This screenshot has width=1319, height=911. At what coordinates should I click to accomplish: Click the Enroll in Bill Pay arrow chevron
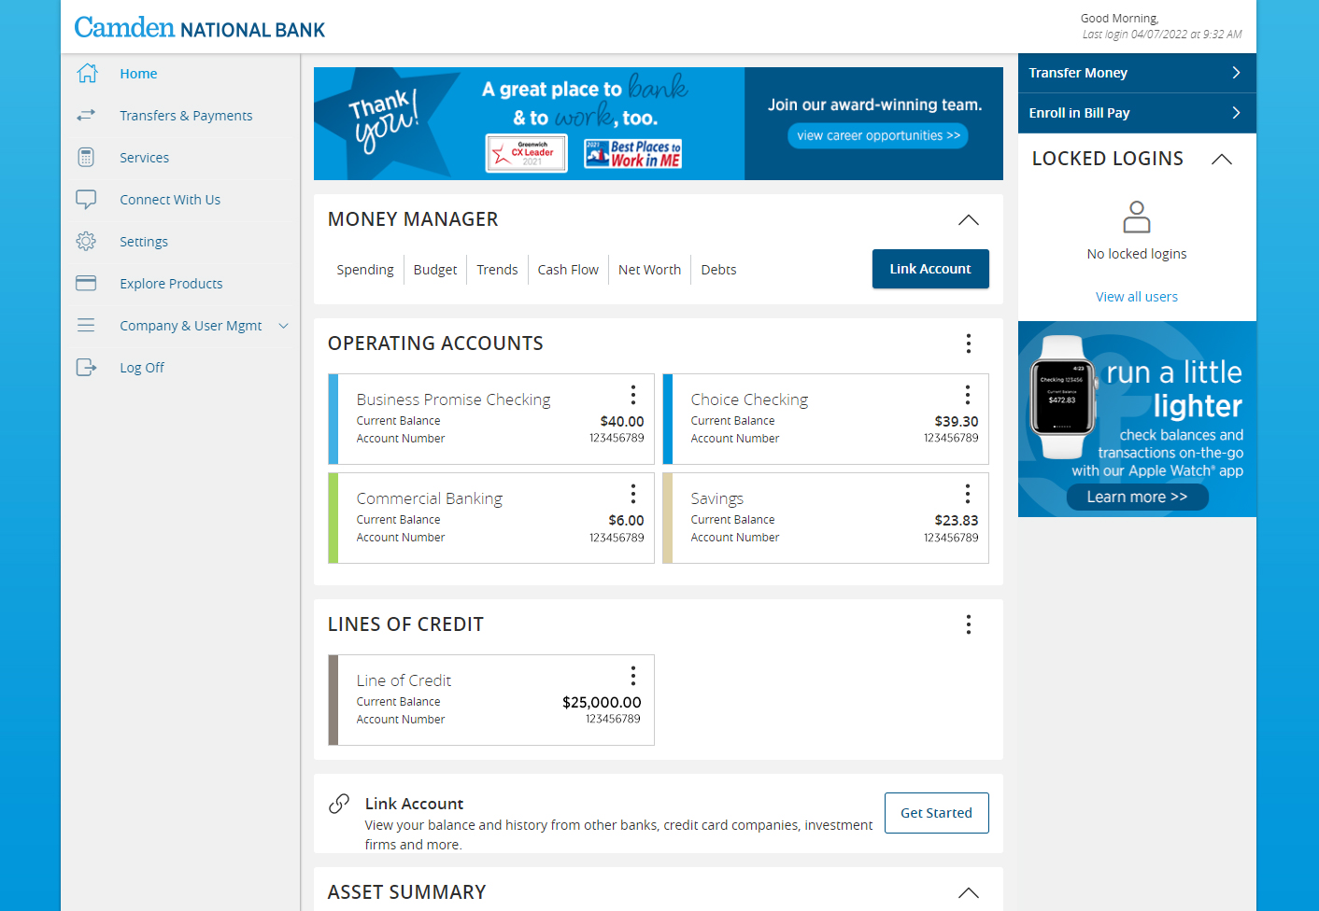coord(1236,113)
